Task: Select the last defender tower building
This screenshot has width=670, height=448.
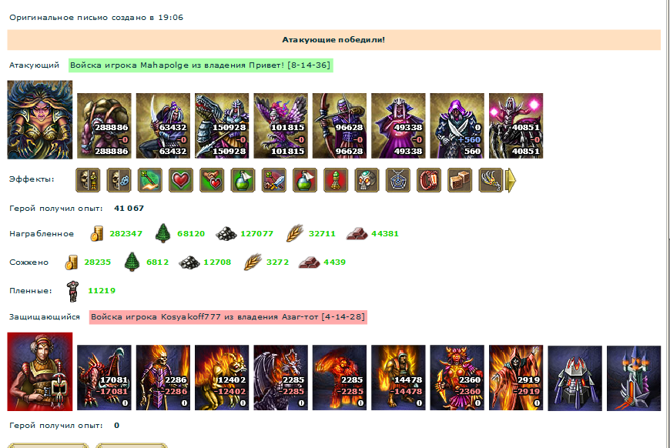Action: pyautogui.click(x=634, y=378)
